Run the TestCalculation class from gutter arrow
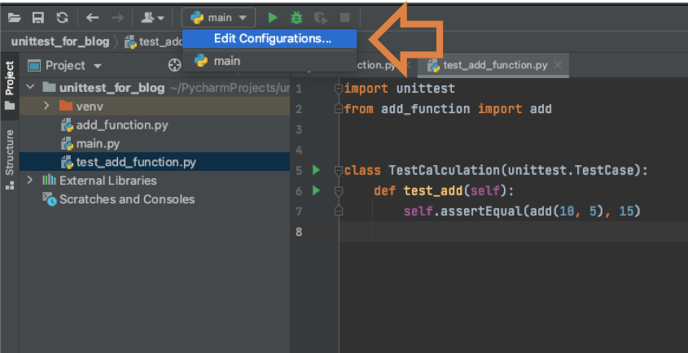 click(316, 171)
